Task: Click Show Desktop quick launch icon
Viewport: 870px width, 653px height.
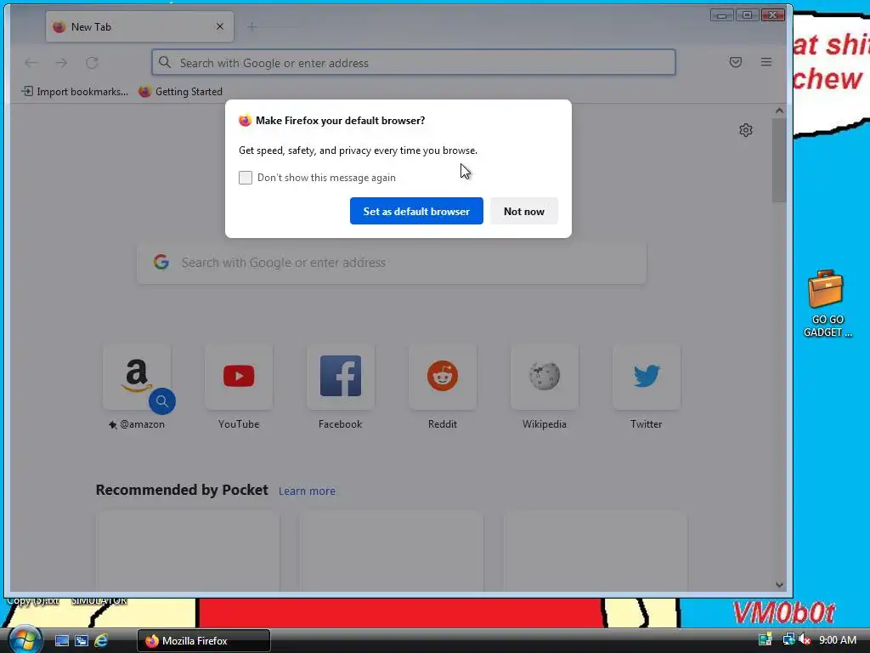Action: pyautogui.click(x=61, y=641)
